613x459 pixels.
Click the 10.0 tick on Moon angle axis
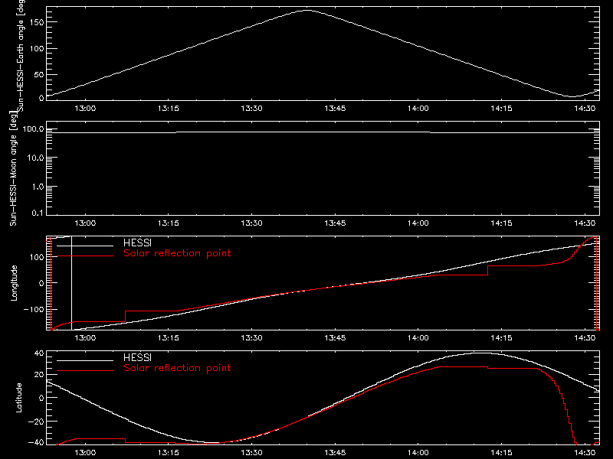click(x=36, y=158)
